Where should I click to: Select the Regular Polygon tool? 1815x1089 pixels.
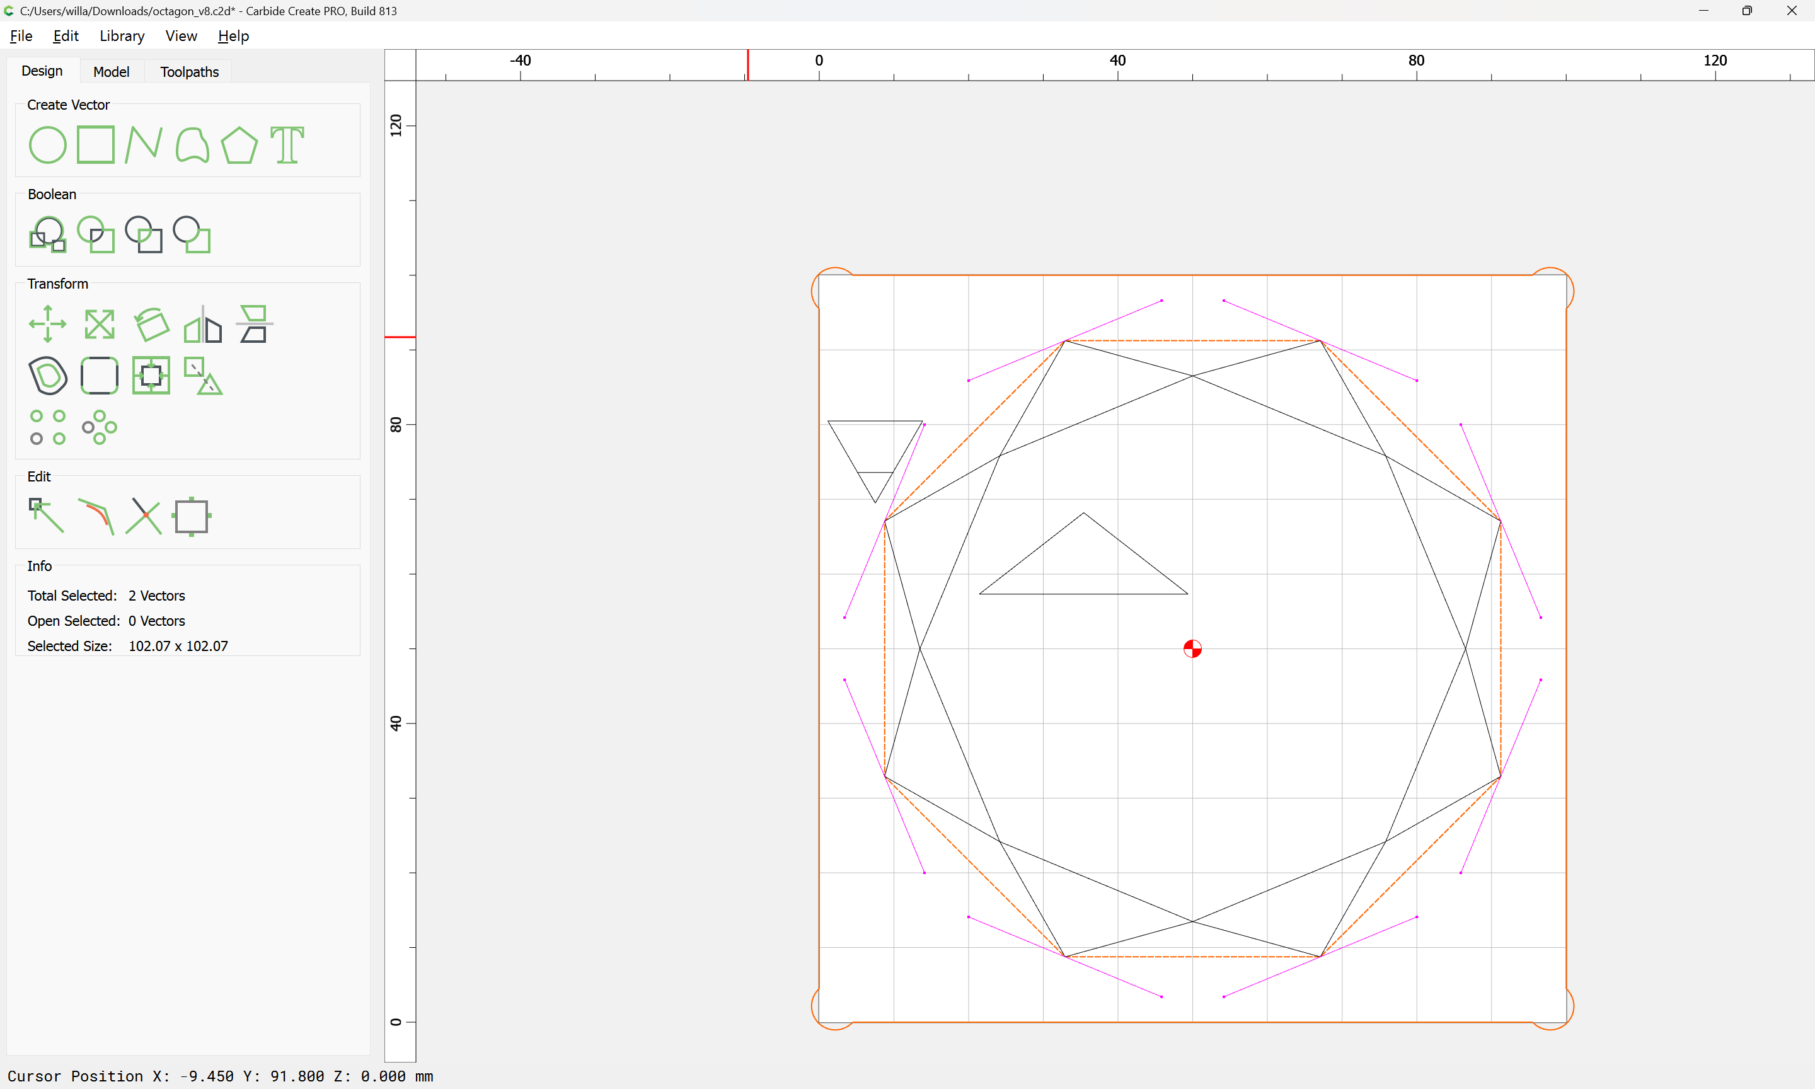pyautogui.click(x=239, y=144)
